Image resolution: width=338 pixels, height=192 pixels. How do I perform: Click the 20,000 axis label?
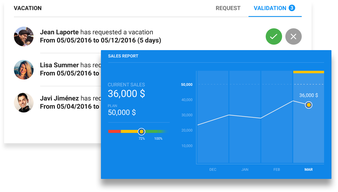click(187, 130)
